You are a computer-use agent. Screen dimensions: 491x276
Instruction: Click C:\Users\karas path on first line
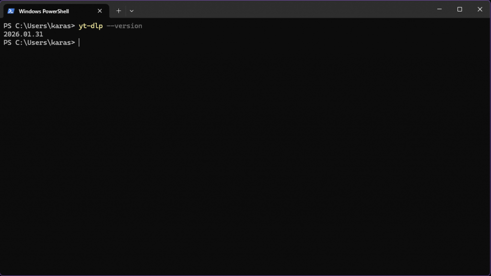(43, 26)
